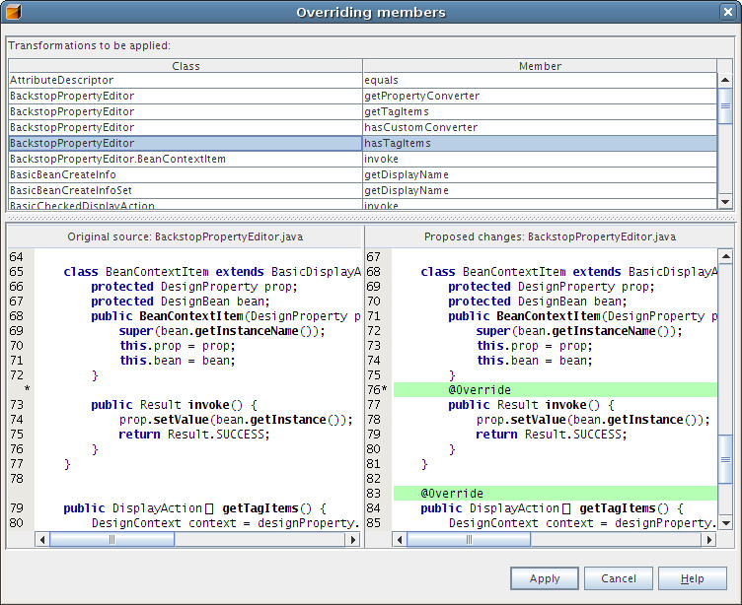Select the hasCustomConverter member row
The image size is (742, 605).
tap(540, 127)
